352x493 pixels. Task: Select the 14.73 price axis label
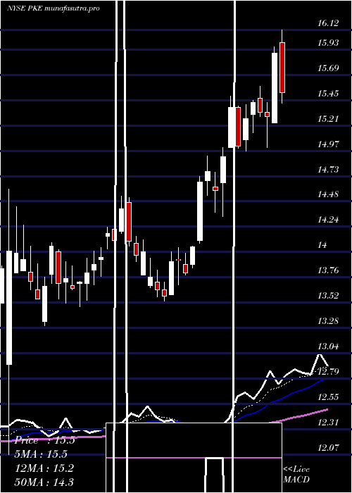(x=328, y=170)
